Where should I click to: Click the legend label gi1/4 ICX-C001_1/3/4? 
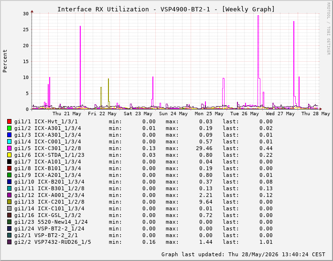tap(48, 141)
